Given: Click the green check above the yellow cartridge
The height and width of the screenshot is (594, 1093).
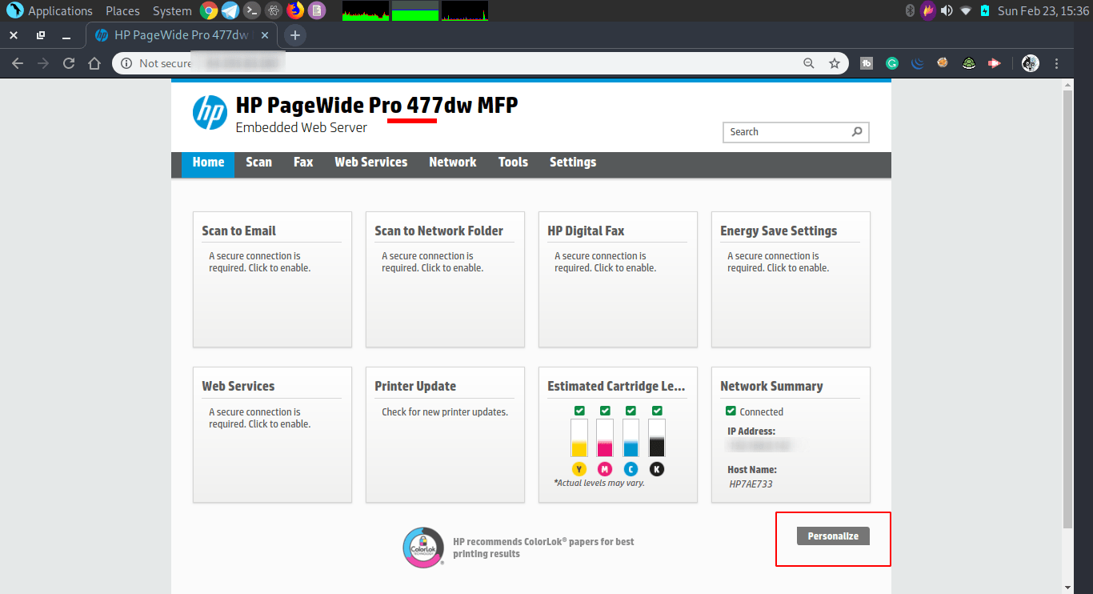Looking at the screenshot, I should click(x=579, y=411).
